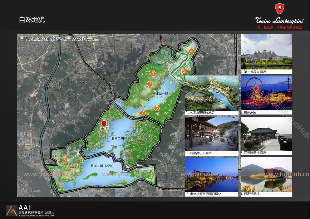
Task: Click the Tonino Lamborghini script wordmark
Action: pos(279,20)
